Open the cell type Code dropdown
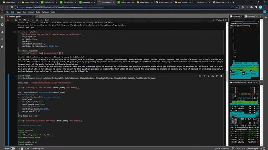Viewport: 268px width, 150px height. (50, 20)
